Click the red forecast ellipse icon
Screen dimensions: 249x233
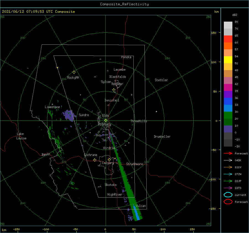coord(228,202)
